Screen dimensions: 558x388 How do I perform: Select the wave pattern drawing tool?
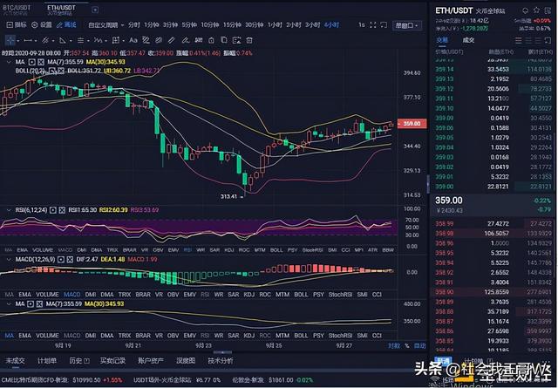click(98, 40)
